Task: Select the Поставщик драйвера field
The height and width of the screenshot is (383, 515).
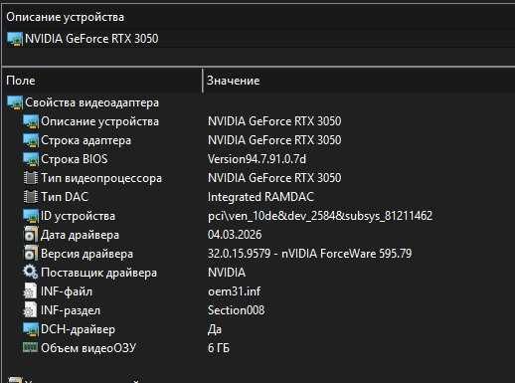Action: tap(98, 273)
